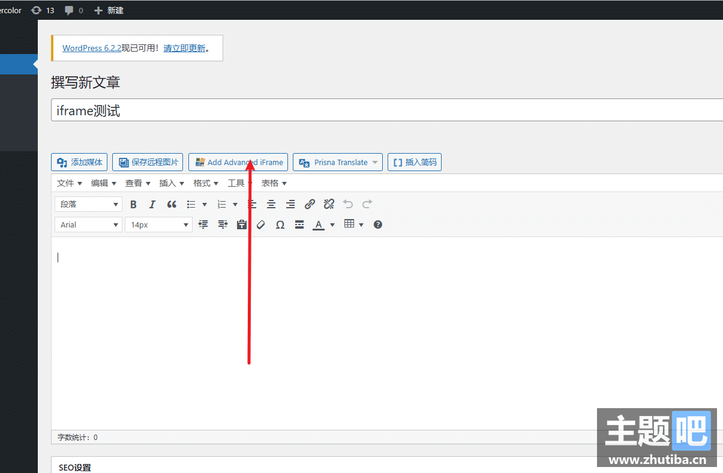Open the text color picker arrow
The height and width of the screenshot is (473, 723).
tap(332, 225)
